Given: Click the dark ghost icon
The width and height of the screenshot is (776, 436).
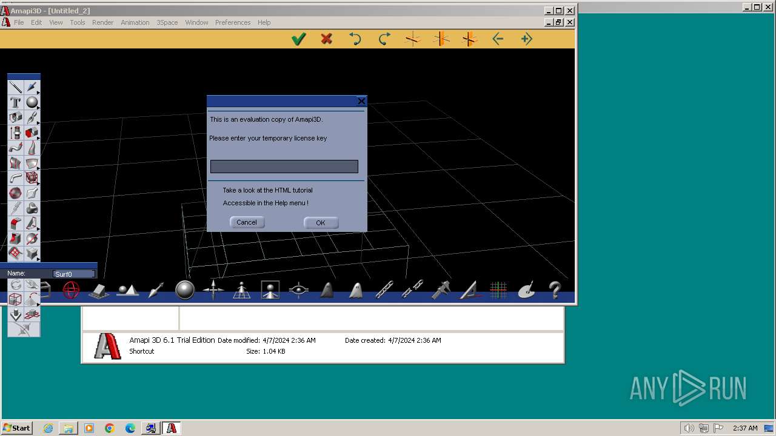Looking at the screenshot, I should pyautogui.click(x=327, y=290).
